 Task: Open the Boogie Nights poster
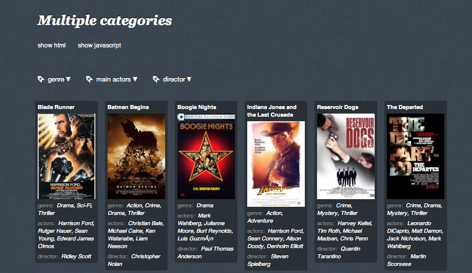point(206,156)
